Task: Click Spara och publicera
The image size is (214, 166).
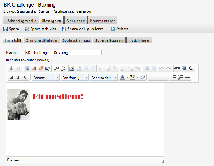Action: pos(83,29)
